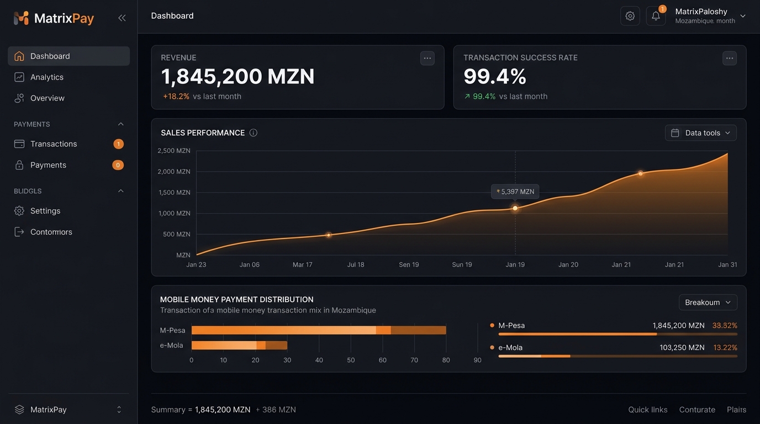
Task: Click the 103,250 MZN e-Mola amount
Action: pyautogui.click(x=682, y=348)
